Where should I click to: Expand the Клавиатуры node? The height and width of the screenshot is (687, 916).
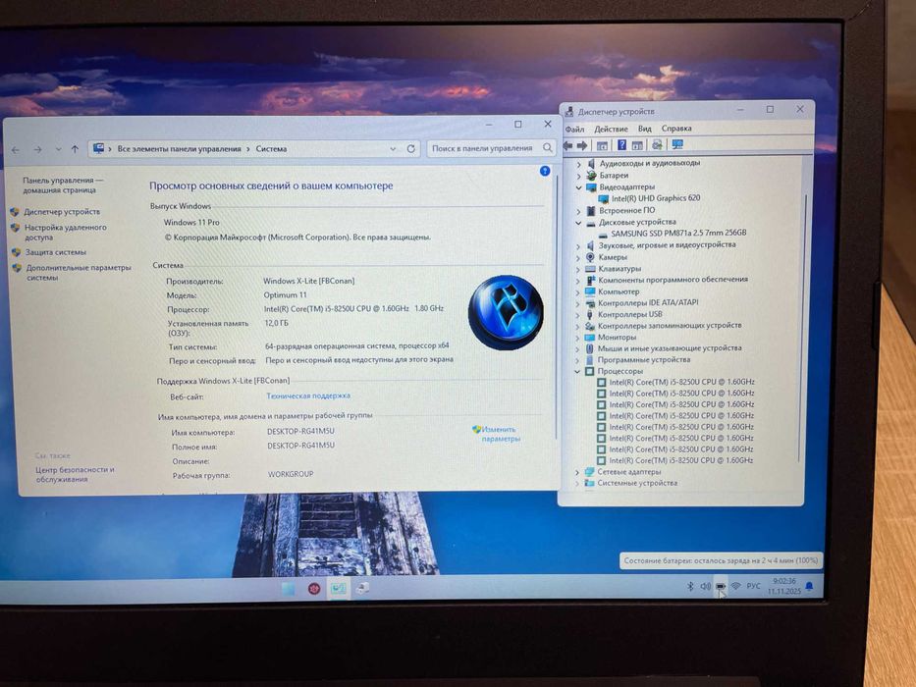tap(578, 269)
